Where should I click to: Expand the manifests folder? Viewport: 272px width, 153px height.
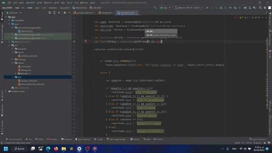pos(9,20)
